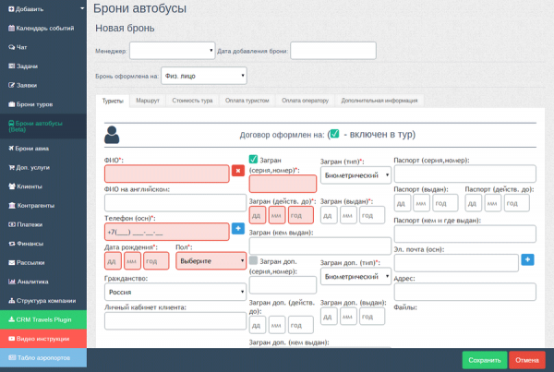Viewport: 554px width, 372px height.
Task: Click Дата добавления брони field
Action: point(333,51)
